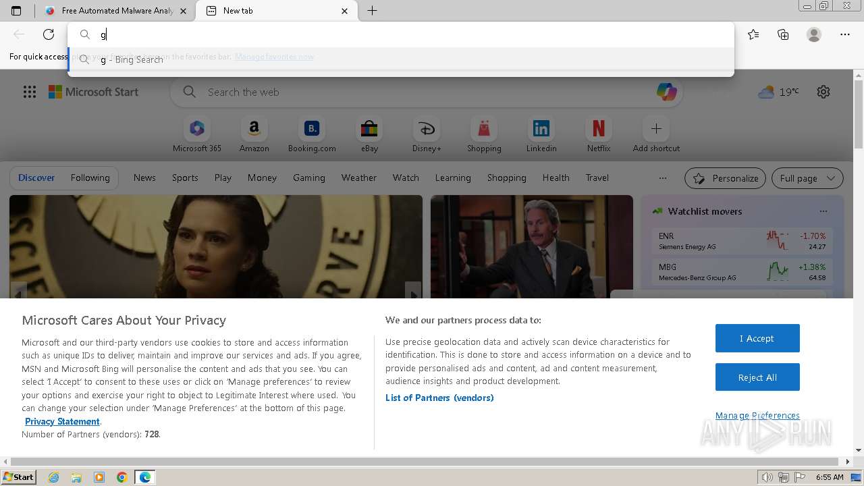Screen dimensions: 864x486
Task: Click the address bar input
Action: pos(401,34)
